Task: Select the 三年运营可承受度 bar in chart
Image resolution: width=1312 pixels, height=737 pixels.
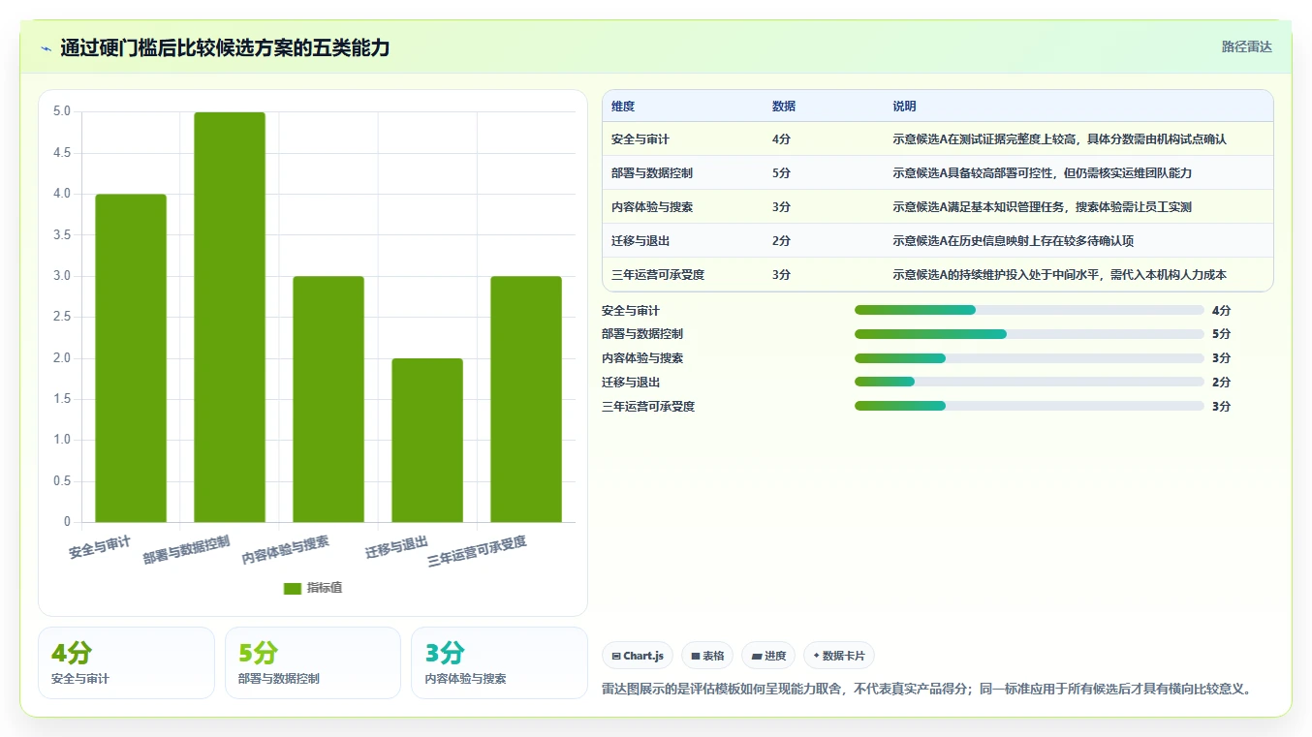Action: coord(526,399)
